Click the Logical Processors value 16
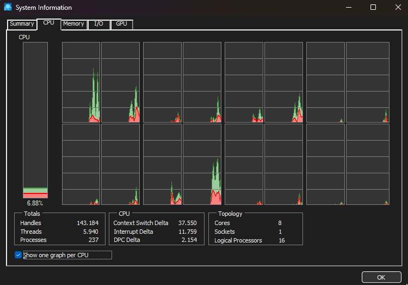 (x=282, y=240)
